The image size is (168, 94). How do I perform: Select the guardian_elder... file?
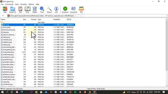tap(38, 64)
